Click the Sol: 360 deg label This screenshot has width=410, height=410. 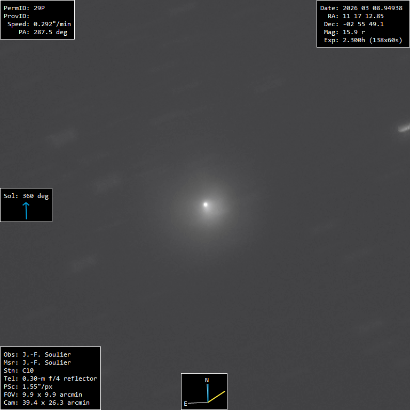[x=26, y=196]
